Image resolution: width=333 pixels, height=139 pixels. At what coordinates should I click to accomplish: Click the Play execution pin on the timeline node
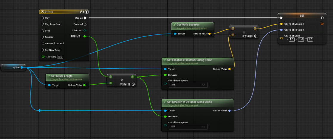[x=43, y=18]
